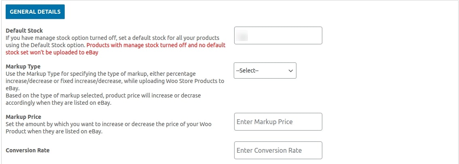Click the Markup Type heading label
Viewport: 459px width, 164px height.
[23, 67]
